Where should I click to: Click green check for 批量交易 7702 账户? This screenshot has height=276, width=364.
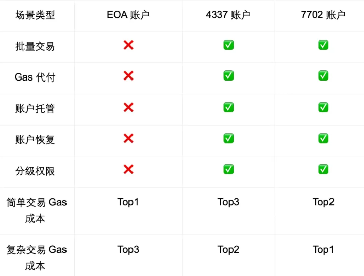[323, 45]
